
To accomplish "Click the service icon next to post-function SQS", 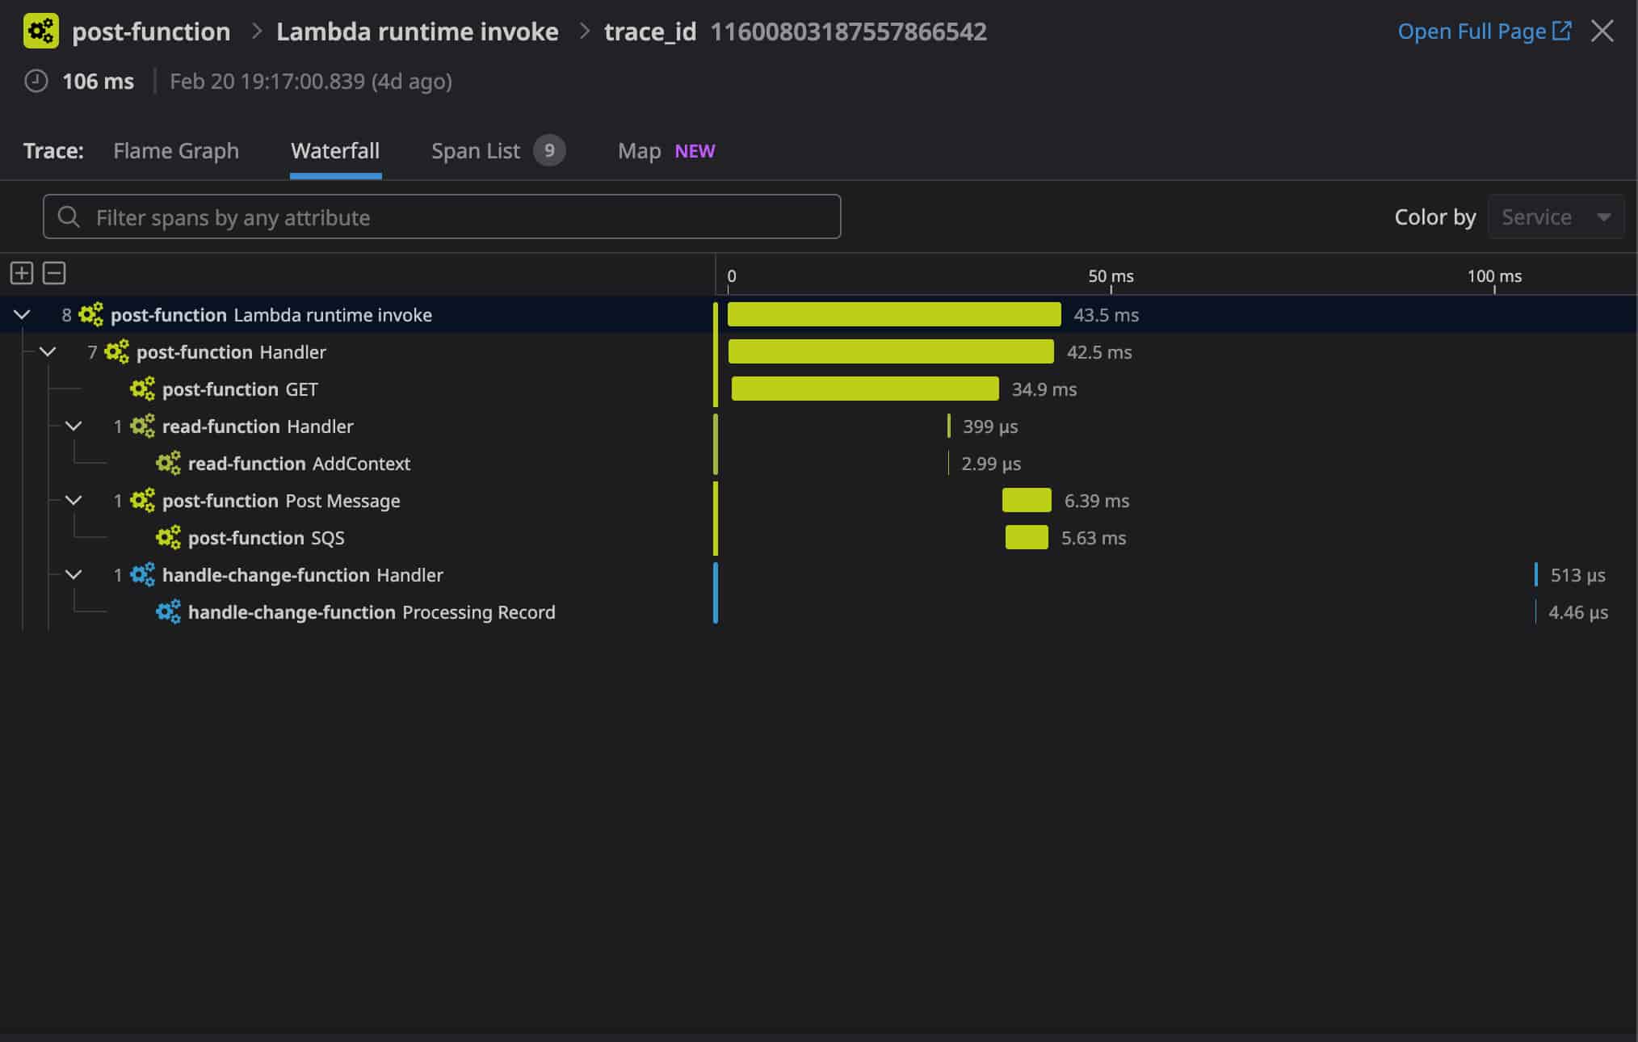I will 168,537.
